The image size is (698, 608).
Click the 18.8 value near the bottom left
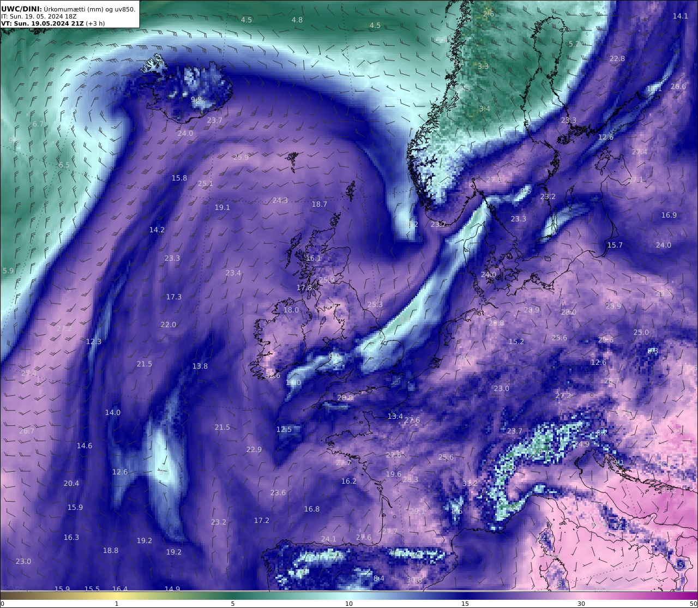click(111, 551)
